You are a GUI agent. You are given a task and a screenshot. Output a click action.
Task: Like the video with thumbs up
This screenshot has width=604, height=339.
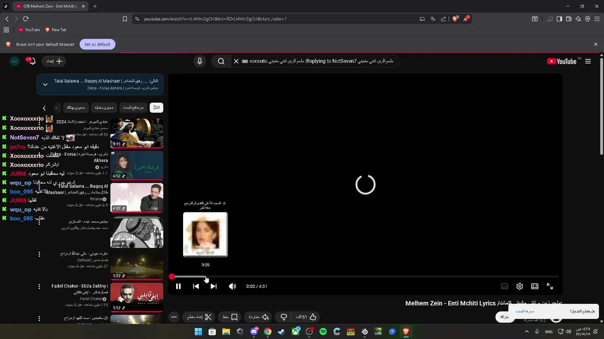point(307,317)
